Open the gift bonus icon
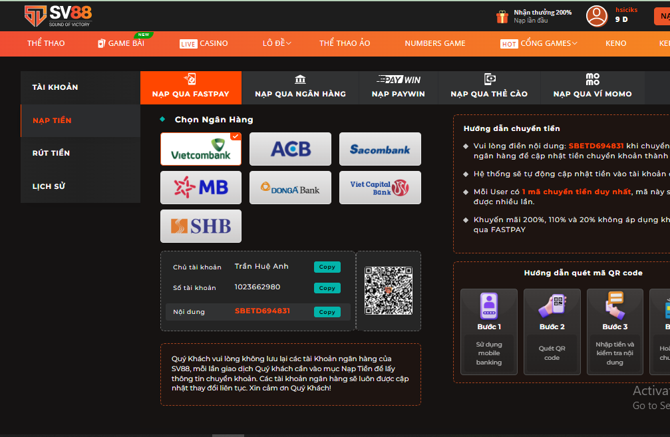 point(502,17)
